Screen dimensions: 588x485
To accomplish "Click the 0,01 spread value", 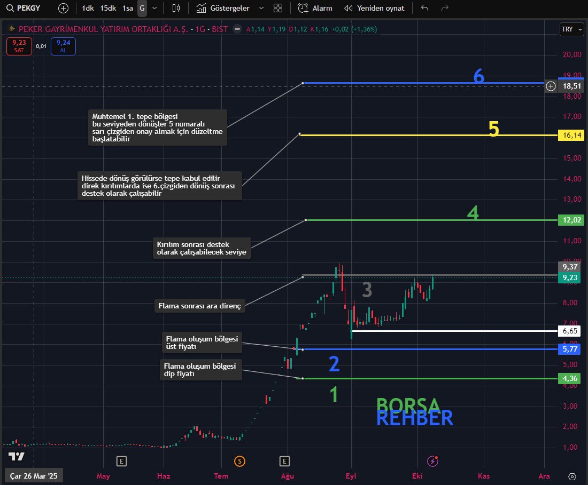I will 41,46.
